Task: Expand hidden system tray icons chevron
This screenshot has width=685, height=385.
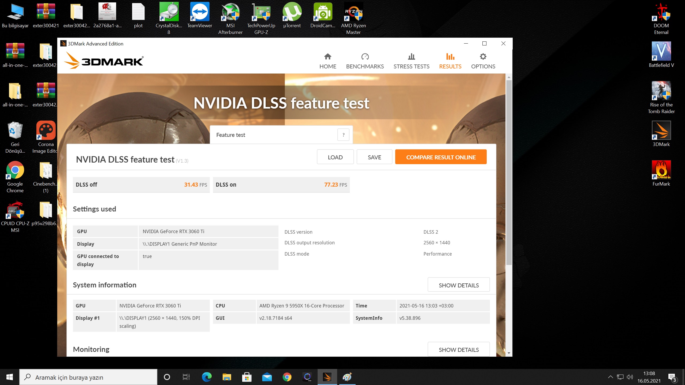Action: pos(610,377)
